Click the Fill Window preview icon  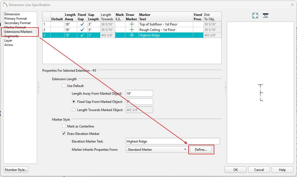[255, 16]
